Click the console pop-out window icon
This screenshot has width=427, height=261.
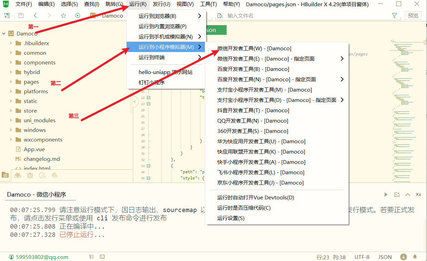397,195
